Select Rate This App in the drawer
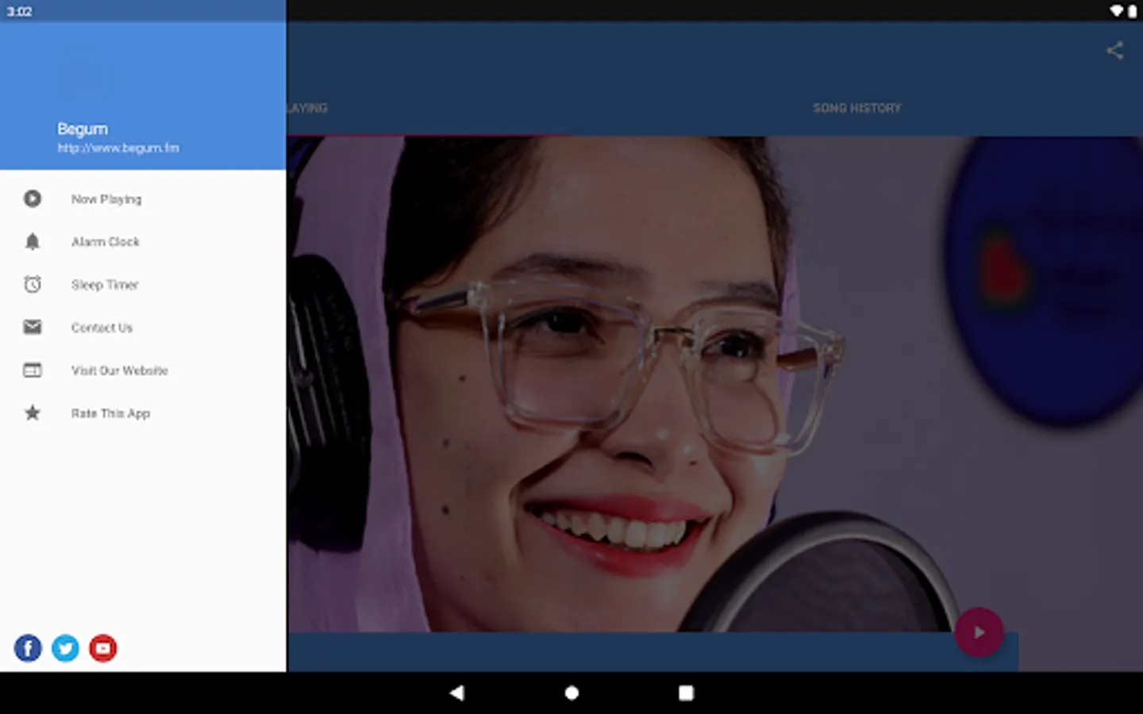Viewport: 1143px width, 714px height. (x=143, y=413)
